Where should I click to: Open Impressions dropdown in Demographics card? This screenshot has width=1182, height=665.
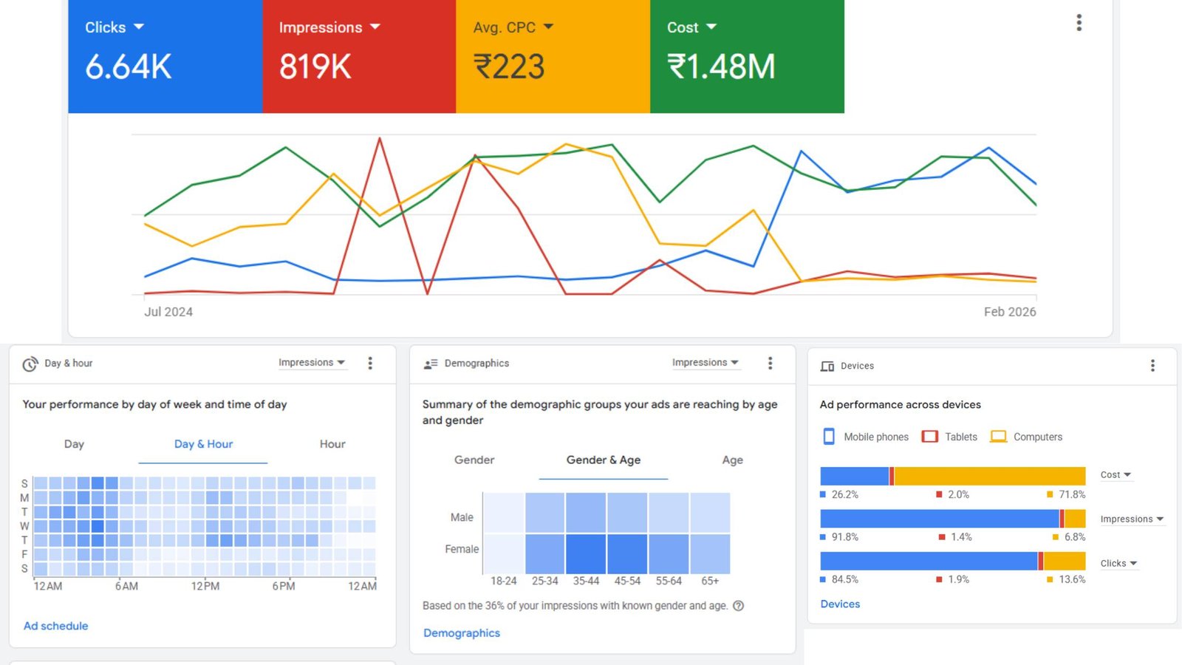(705, 363)
